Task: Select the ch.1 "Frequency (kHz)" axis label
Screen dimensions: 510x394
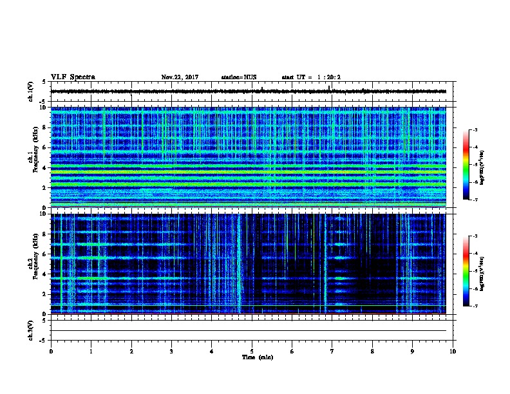Action: click(35, 149)
